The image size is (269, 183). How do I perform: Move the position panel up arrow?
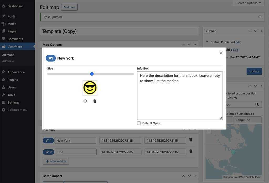point(250,86)
